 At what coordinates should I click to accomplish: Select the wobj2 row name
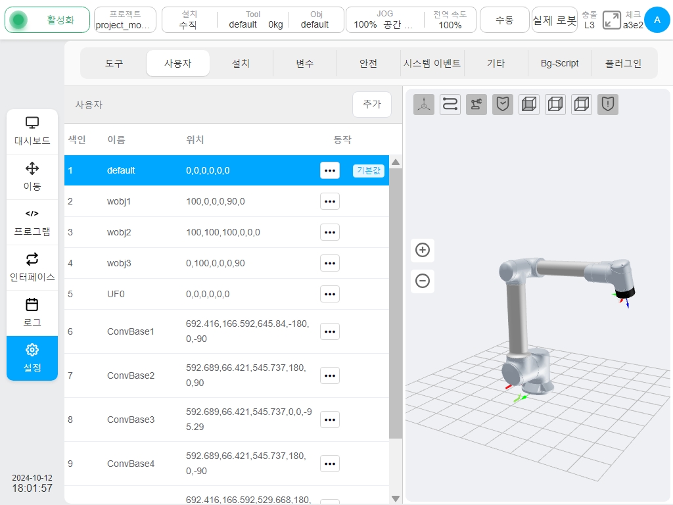click(x=119, y=232)
